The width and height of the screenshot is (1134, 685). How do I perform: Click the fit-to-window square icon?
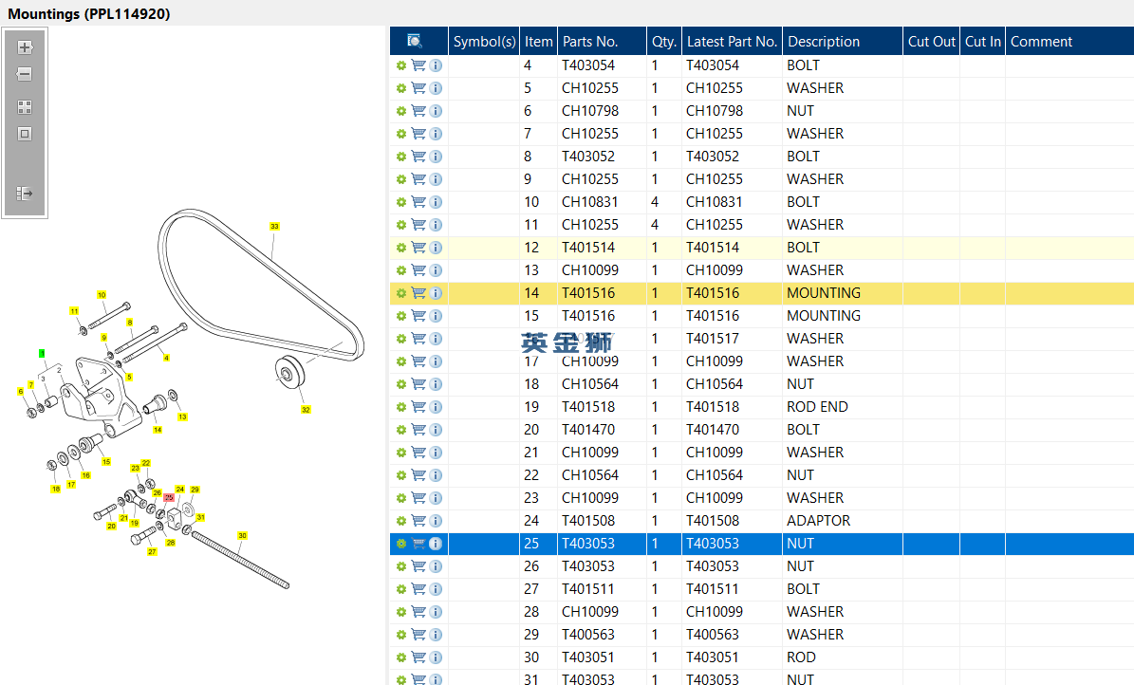pos(25,134)
